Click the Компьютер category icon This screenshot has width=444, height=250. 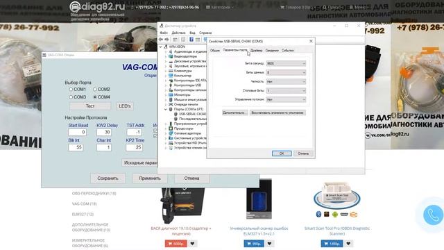[171, 76]
